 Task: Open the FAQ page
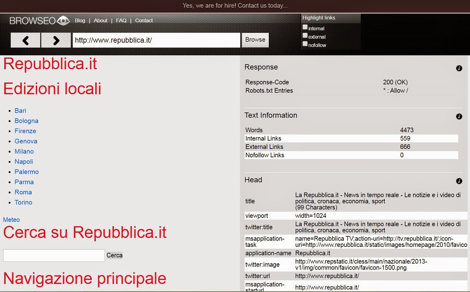121,20
